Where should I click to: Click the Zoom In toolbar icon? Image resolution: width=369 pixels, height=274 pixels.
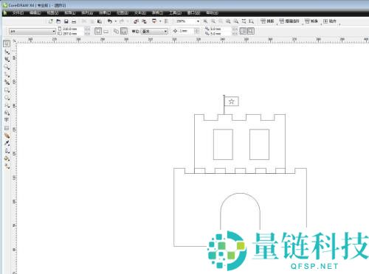pos(205,21)
